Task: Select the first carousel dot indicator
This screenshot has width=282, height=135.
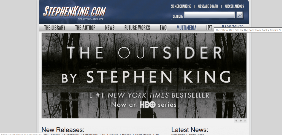Action: tap(236, 121)
